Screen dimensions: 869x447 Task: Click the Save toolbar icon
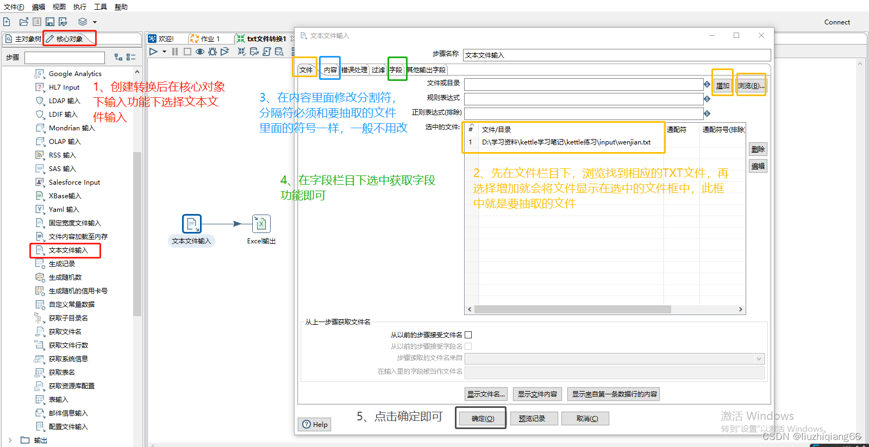(50, 22)
